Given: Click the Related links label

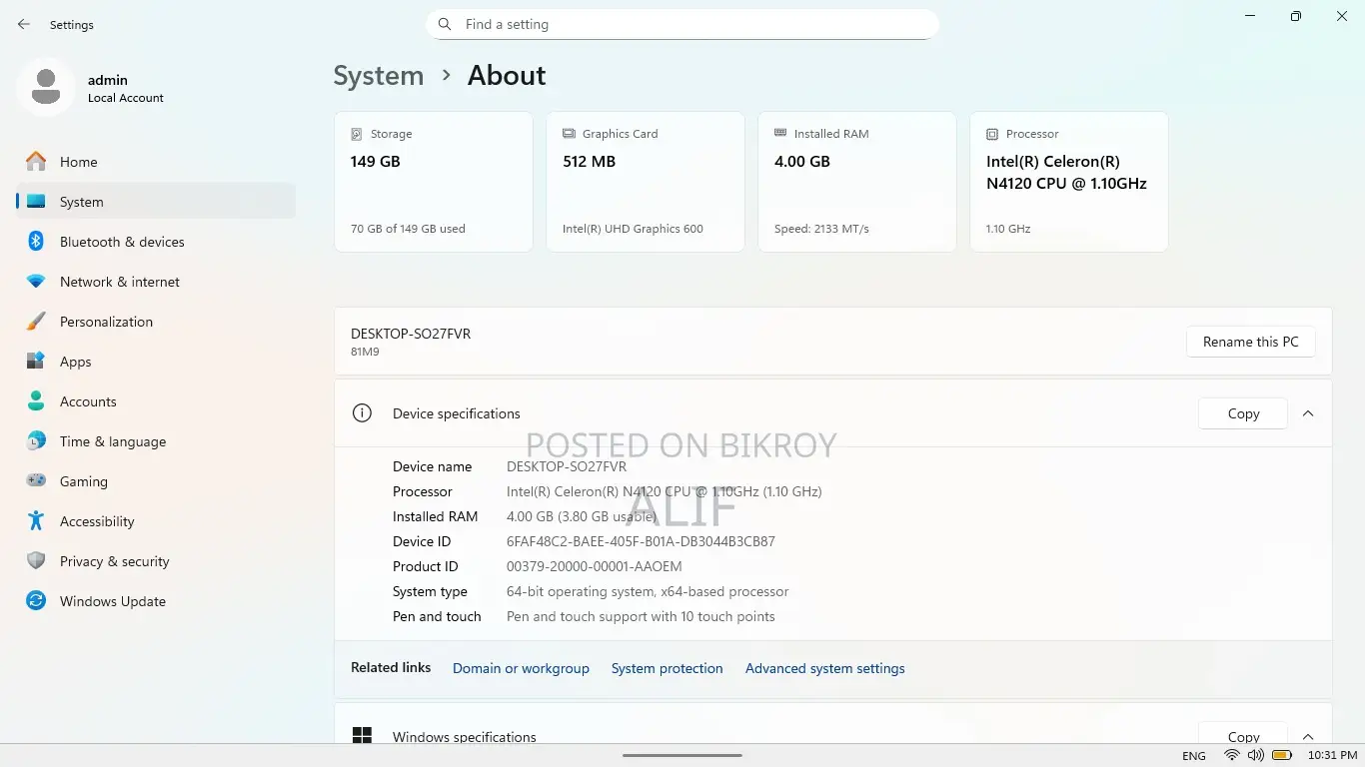Looking at the screenshot, I should 391,667.
